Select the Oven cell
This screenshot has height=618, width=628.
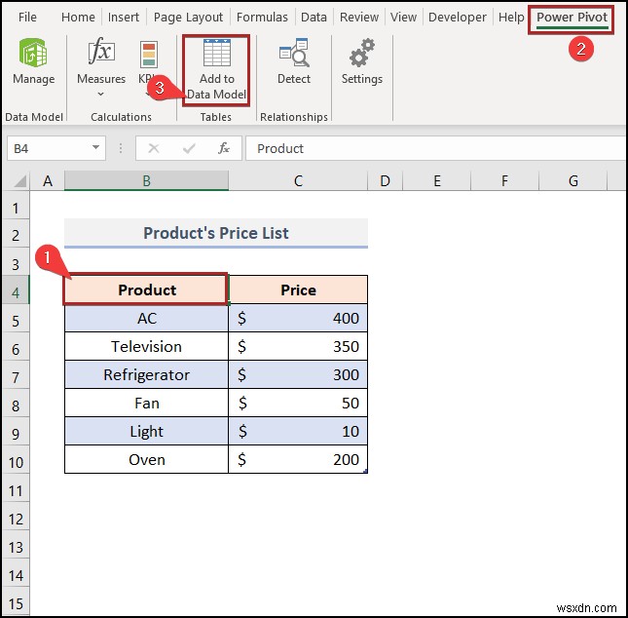pyautogui.click(x=147, y=459)
